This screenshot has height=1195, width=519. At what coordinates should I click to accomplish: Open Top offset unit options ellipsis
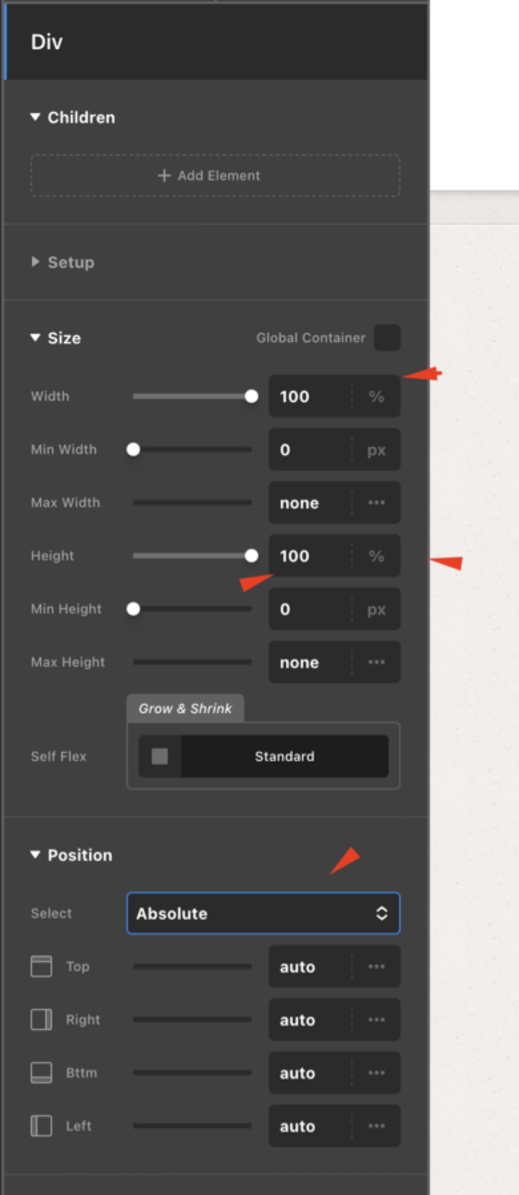[x=376, y=966]
